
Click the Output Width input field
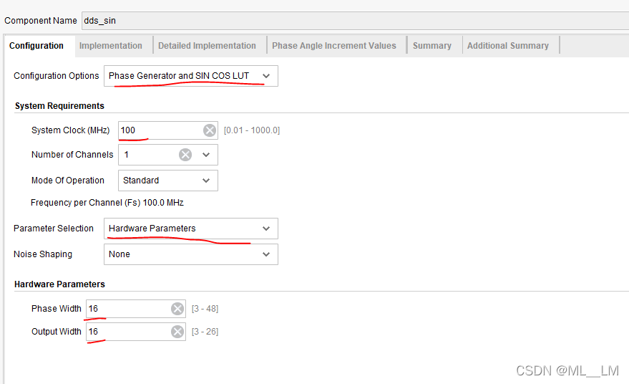click(x=136, y=332)
